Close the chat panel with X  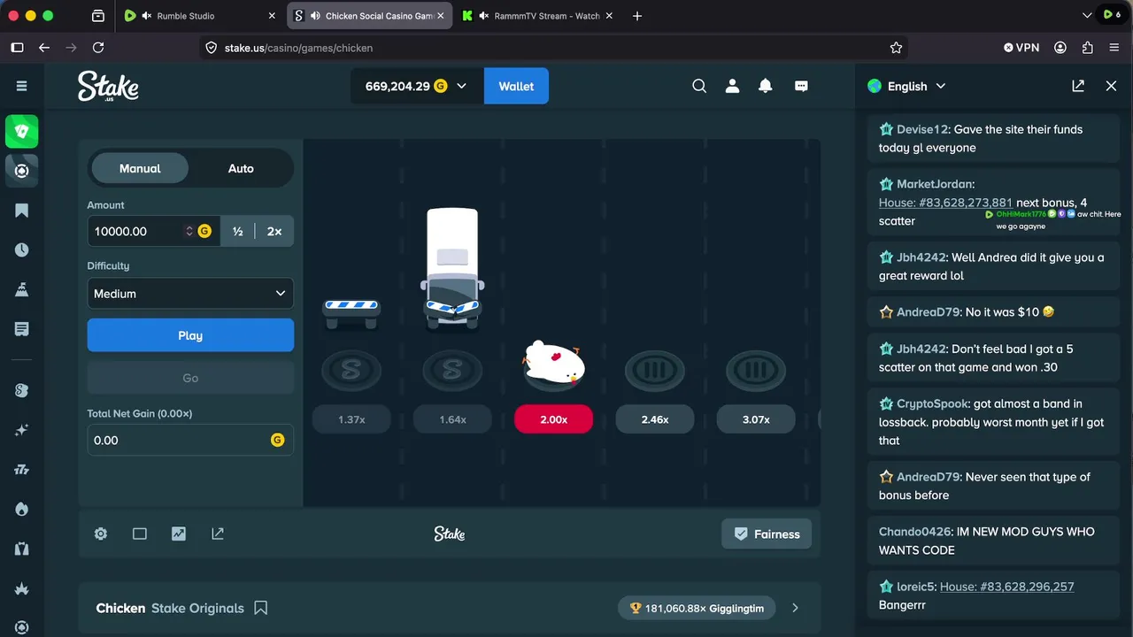pos(1112,86)
